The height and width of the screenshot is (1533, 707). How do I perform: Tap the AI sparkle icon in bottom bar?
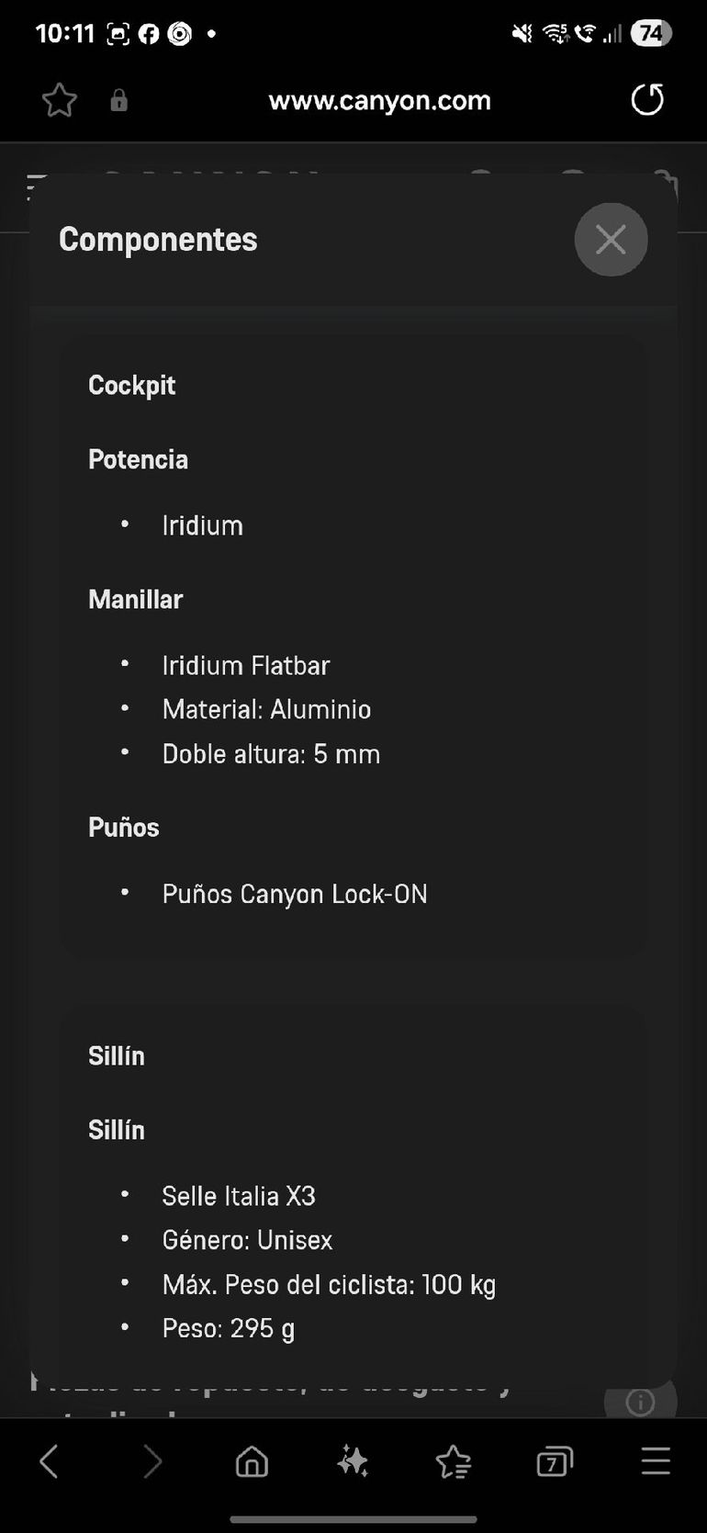pos(353,1460)
